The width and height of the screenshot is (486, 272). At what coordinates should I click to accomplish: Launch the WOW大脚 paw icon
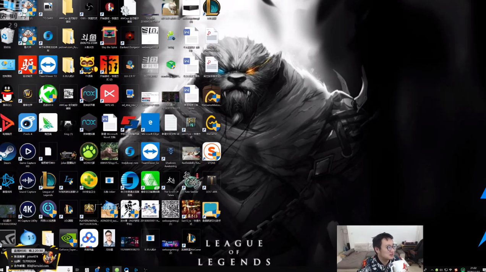click(89, 152)
